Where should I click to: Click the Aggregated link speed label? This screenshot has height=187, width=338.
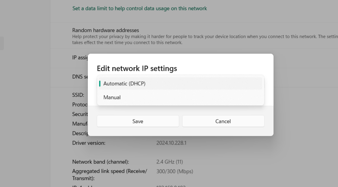(x=109, y=171)
